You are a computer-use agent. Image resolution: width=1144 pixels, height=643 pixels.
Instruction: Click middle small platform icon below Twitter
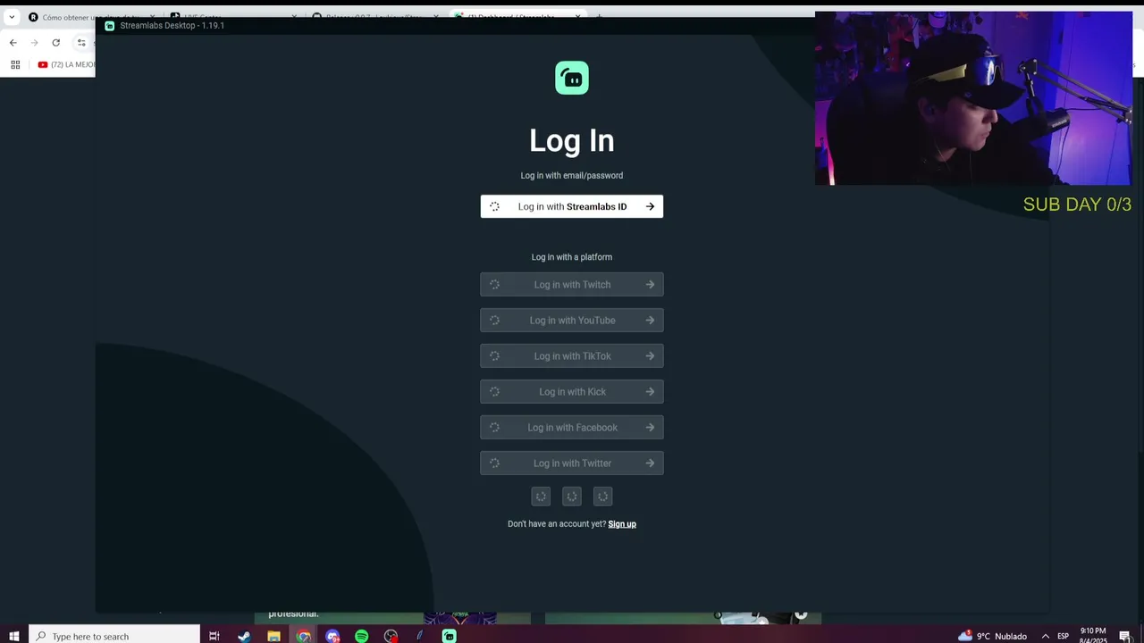tap(572, 497)
